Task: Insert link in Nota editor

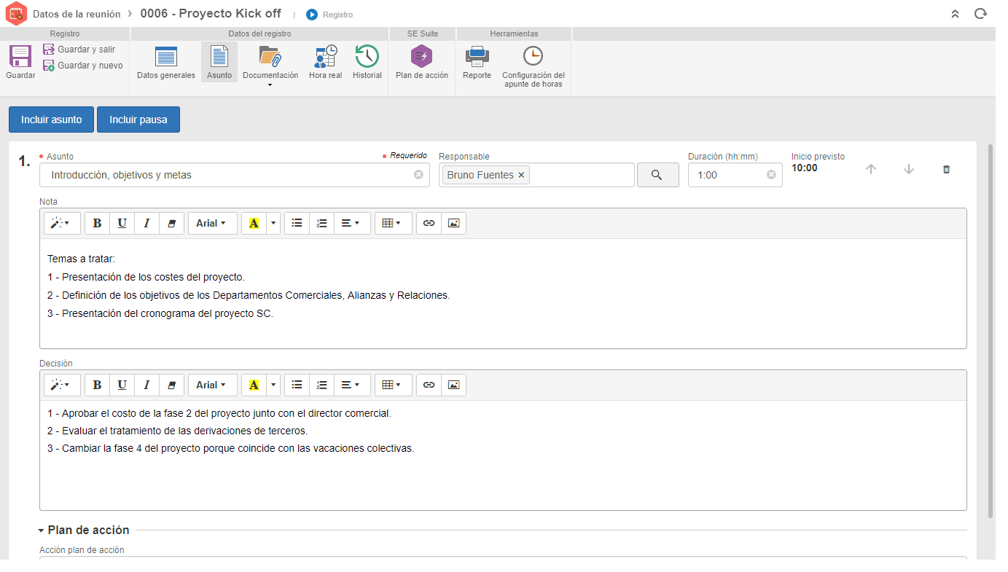Action: tap(429, 223)
